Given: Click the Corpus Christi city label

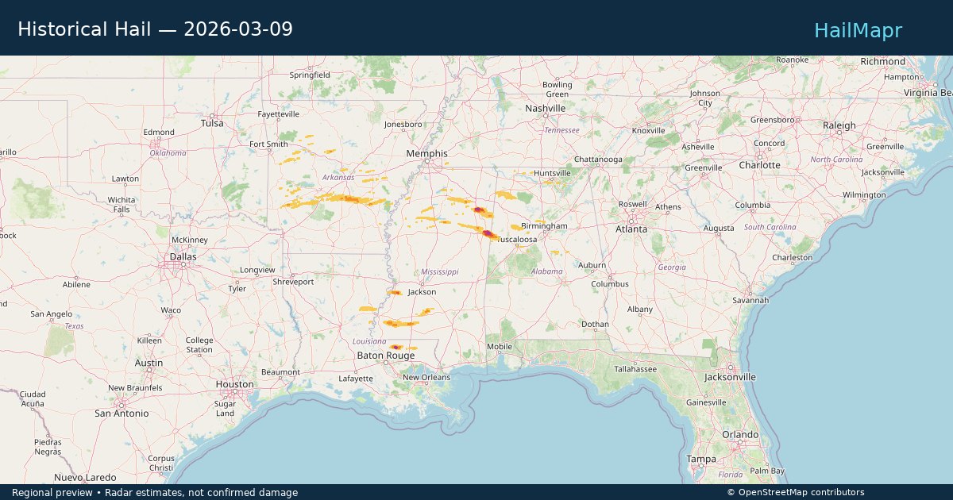Looking at the screenshot, I should pos(161,463).
